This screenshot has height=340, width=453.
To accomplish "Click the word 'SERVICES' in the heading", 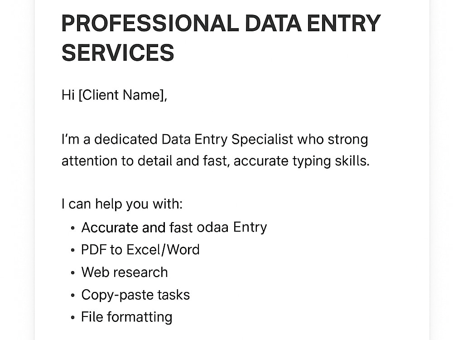I will pos(118,53).
